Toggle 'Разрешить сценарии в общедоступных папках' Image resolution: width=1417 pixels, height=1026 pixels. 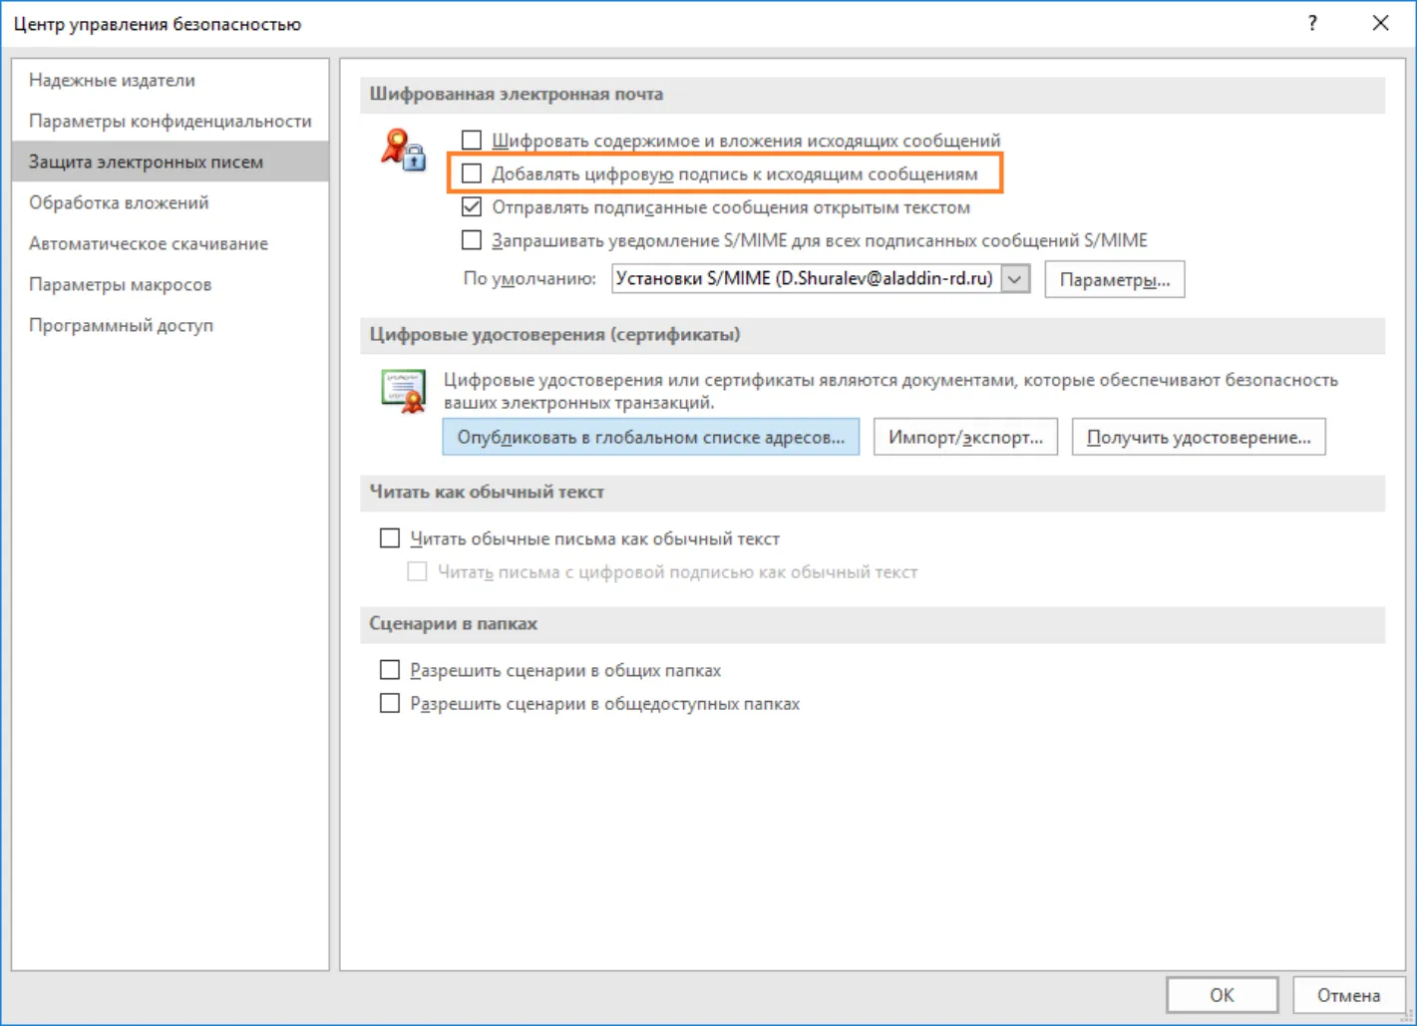pyautogui.click(x=390, y=704)
